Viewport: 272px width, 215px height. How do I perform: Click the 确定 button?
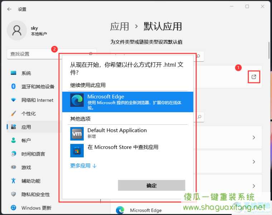[x=151, y=186]
